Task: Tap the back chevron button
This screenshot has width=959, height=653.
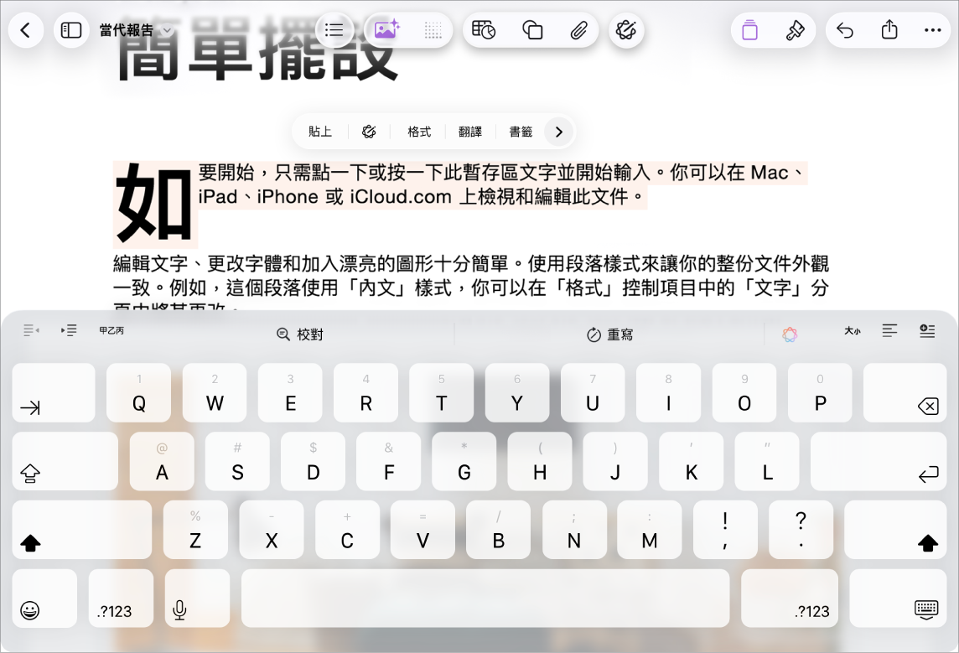Action: [x=26, y=30]
